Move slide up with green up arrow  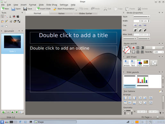tap(12, 112)
